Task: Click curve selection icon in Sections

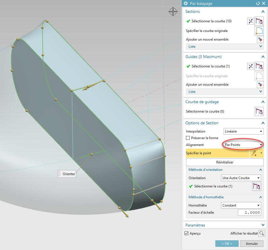Action: [259, 21]
